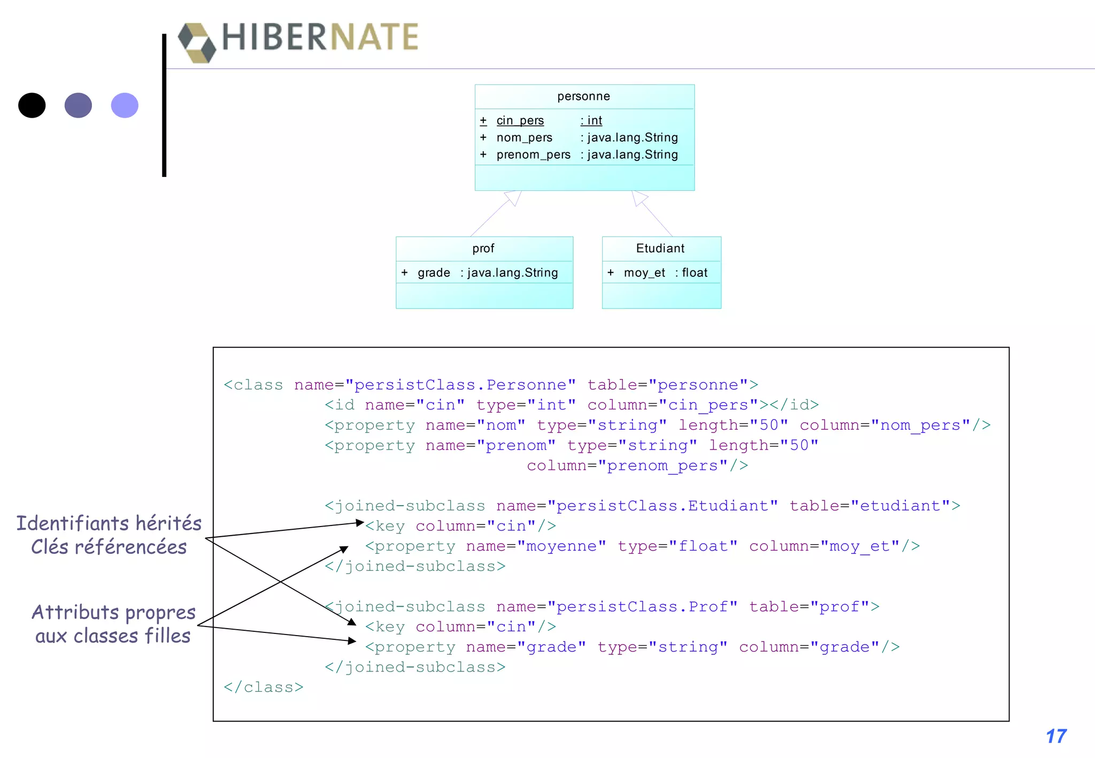Click plus sign next to cin_pers
Screen dimensions: 1095x758
(483, 121)
